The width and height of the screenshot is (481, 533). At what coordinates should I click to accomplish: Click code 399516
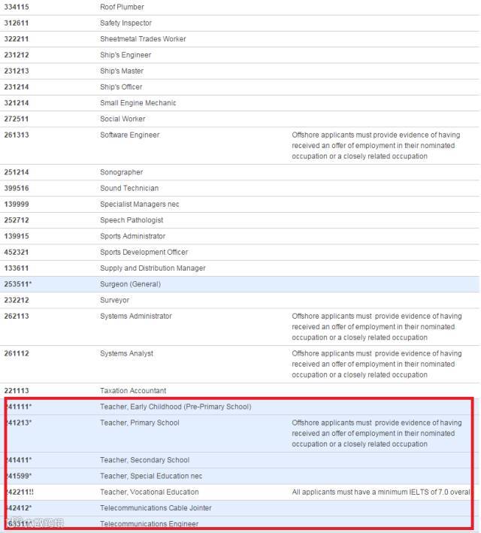(17, 188)
